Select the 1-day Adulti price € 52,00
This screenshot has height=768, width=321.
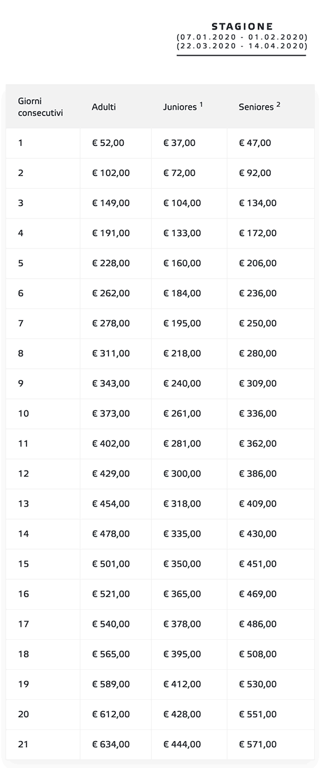pos(108,143)
